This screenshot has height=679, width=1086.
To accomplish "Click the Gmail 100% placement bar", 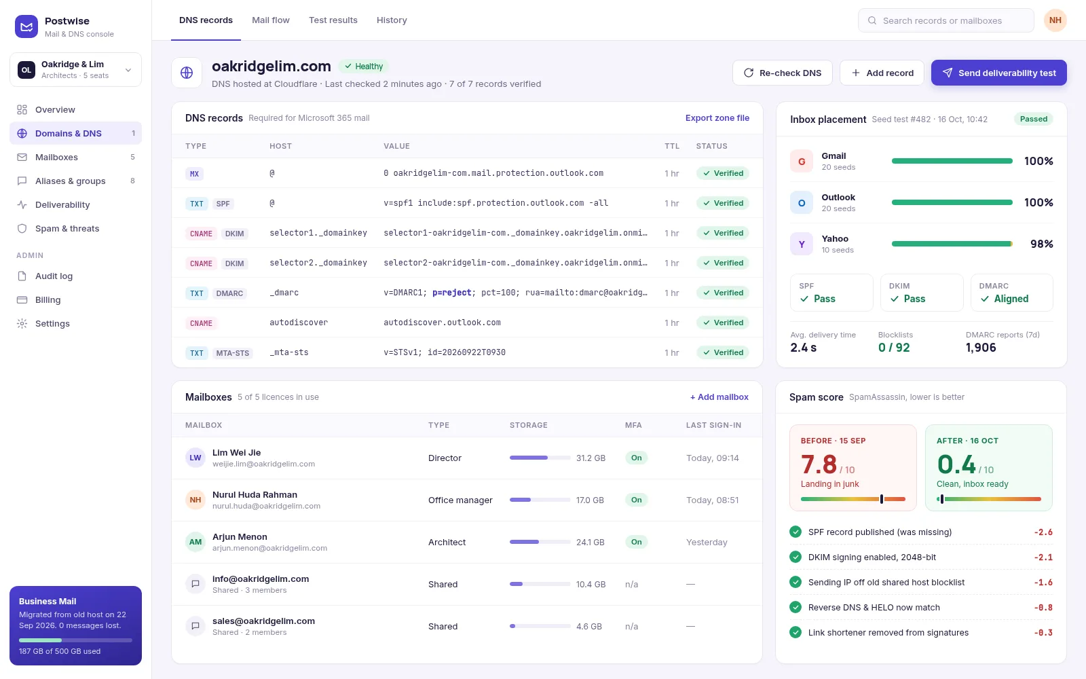I will pyautogui.click(x=952, y=161).
